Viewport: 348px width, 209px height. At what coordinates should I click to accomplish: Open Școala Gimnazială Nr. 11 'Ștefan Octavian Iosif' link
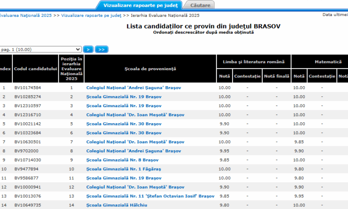[x=150, y=196]
